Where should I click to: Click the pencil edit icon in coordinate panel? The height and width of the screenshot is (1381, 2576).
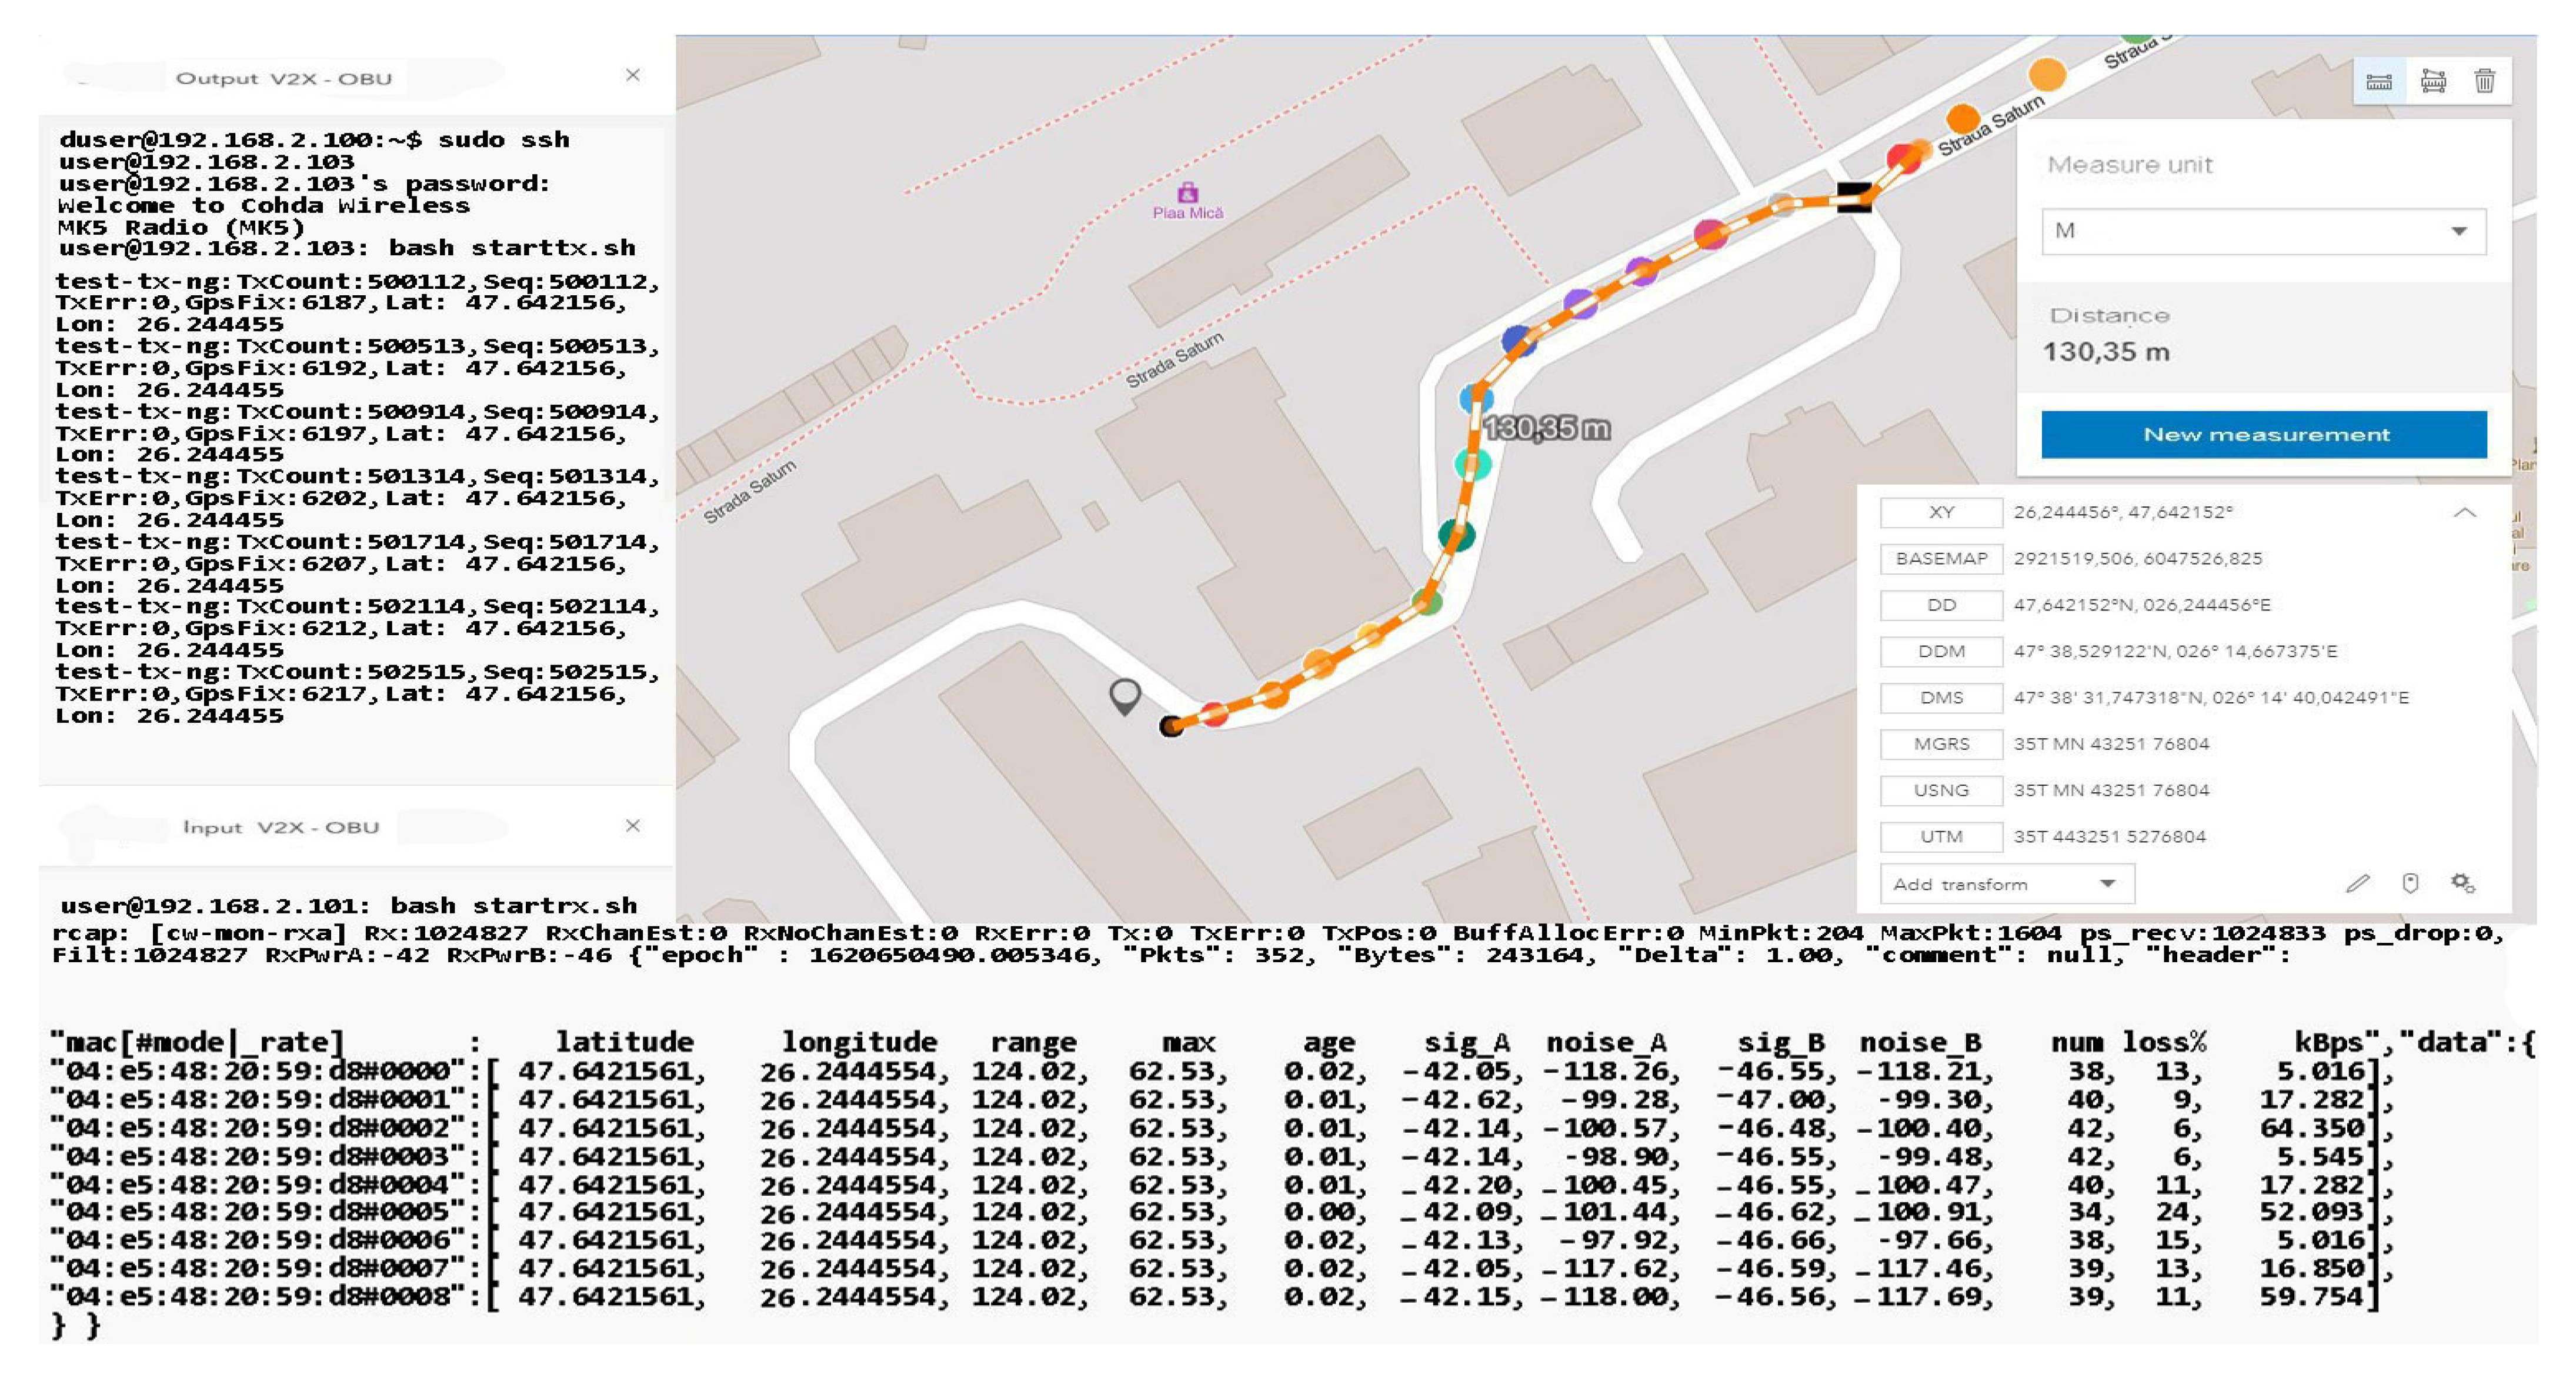tap(2357, 883)
